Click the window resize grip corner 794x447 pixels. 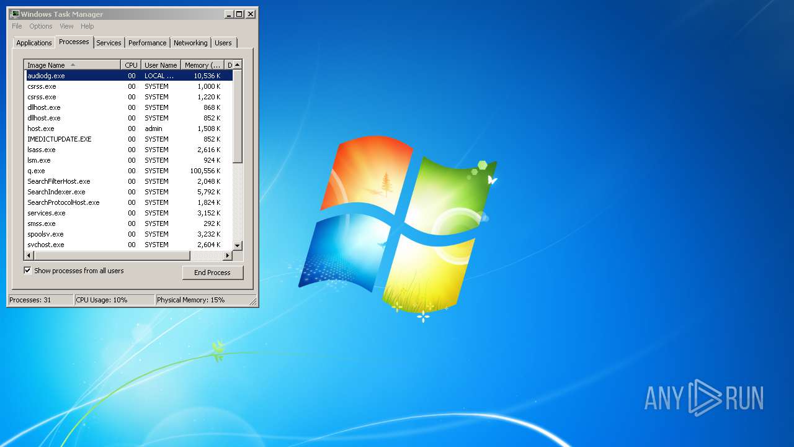[253, 302]
